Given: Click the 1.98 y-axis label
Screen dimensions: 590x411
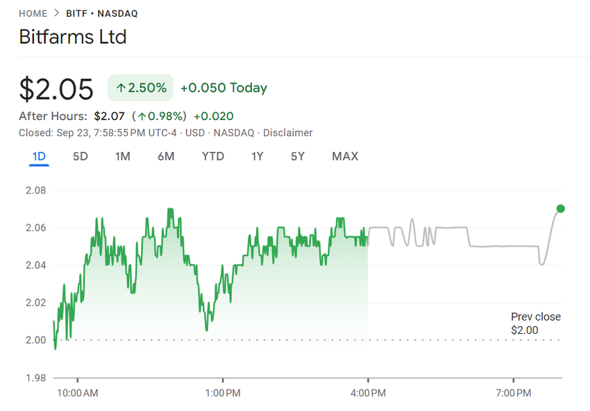Looking at the screenshot, I should pyautogui.click(x=35, y=378).
